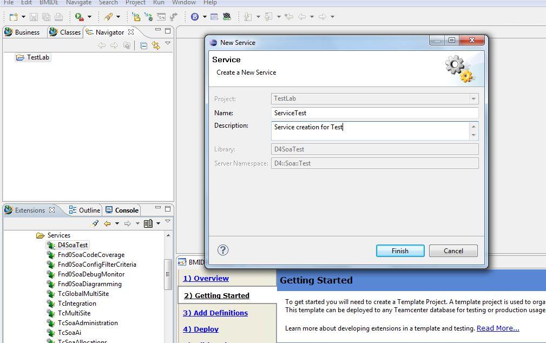Image resolution: width=546 pixels, height=343 pixels.
Task: Click the flashlight Search toolbar icon
Action: (x=108, y=17)
